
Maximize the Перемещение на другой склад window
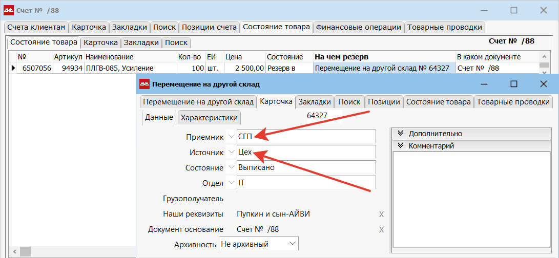coord(514,84)
